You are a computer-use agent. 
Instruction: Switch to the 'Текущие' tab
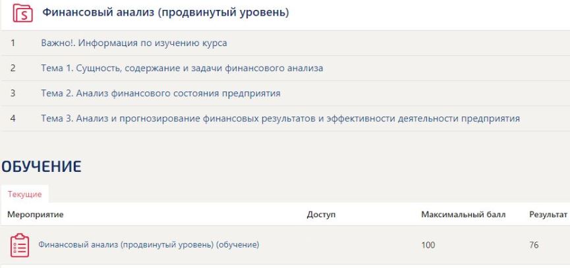tap(25, 194)
